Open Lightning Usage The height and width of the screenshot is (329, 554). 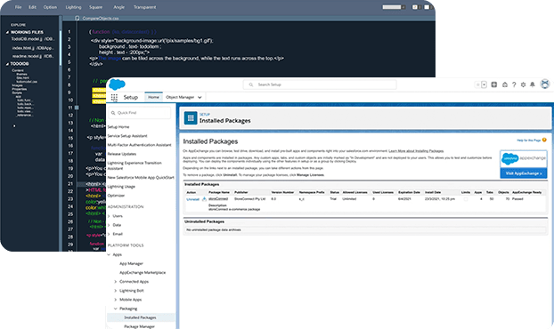(121, 187)
